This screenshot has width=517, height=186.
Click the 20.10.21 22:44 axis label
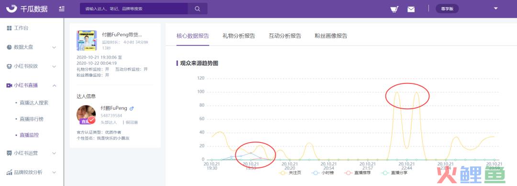click(406, 166)
